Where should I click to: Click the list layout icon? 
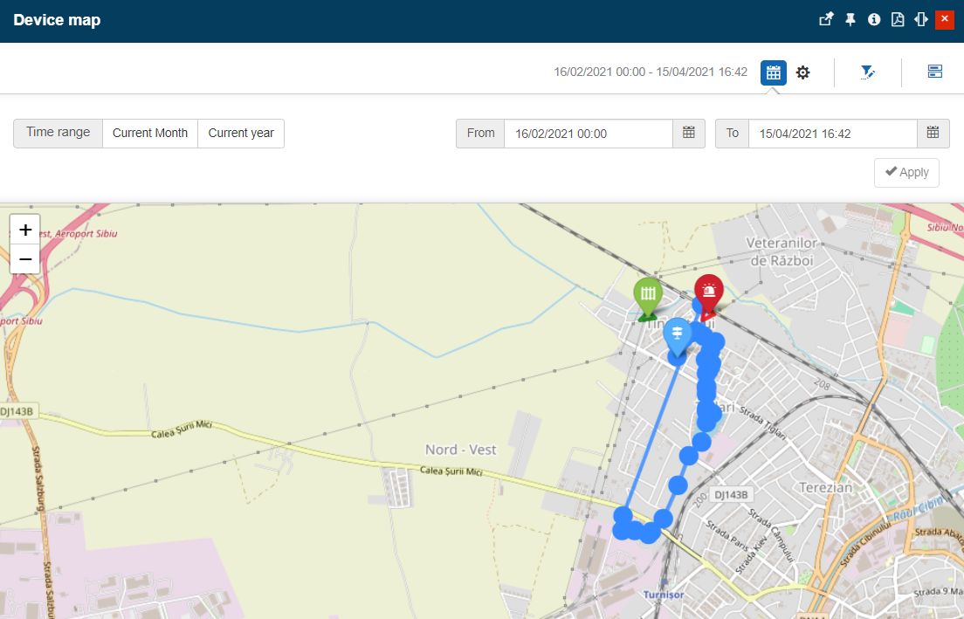click(x=934, y=72)
